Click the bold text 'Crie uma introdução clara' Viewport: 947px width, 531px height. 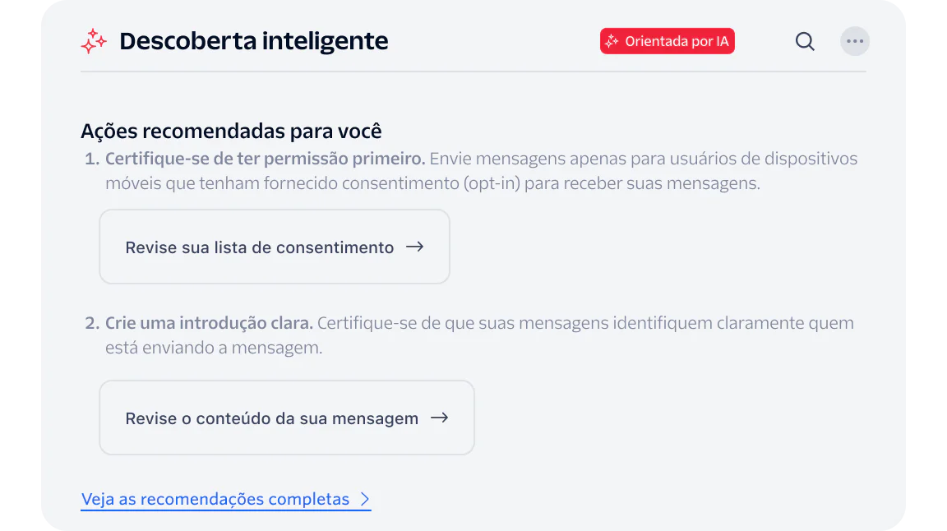pos(208,322)
